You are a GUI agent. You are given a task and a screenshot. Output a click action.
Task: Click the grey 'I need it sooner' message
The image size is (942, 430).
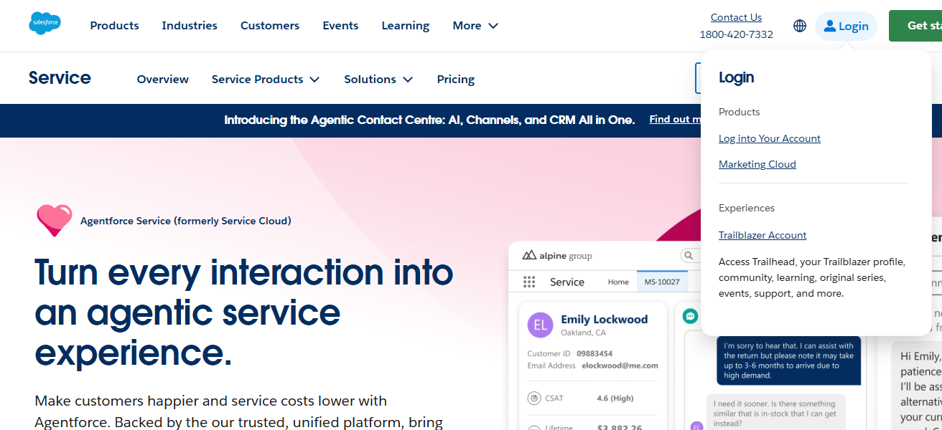(x=775, y=414)
